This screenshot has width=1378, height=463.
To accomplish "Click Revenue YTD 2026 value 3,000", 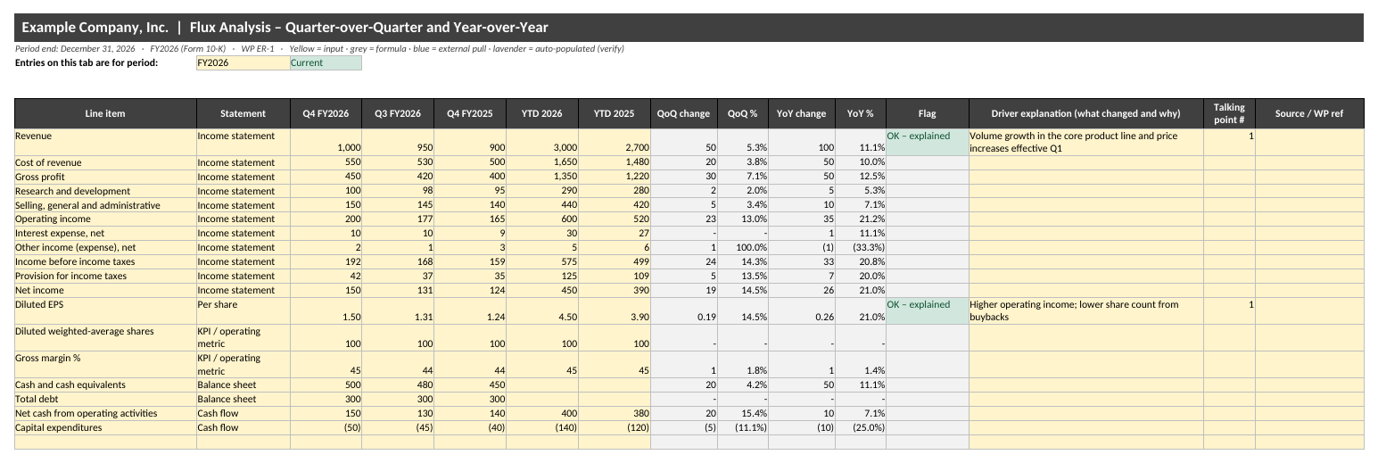I will pyautogui.click(x=542, y=143).
